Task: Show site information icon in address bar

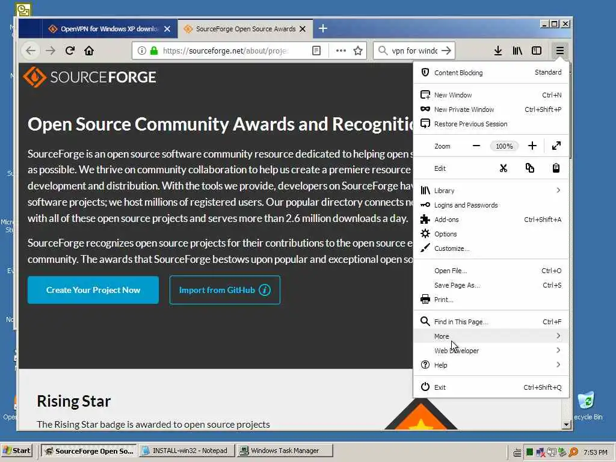Action: click(142, 51)
